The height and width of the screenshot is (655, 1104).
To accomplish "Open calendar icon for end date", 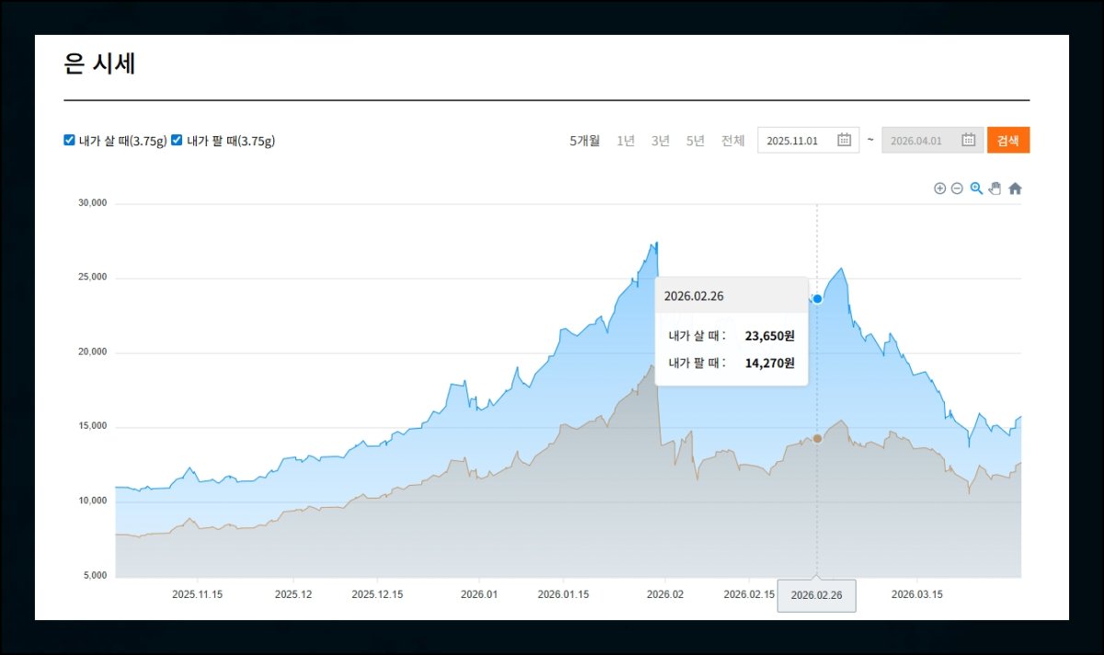I will click(969, 140).
